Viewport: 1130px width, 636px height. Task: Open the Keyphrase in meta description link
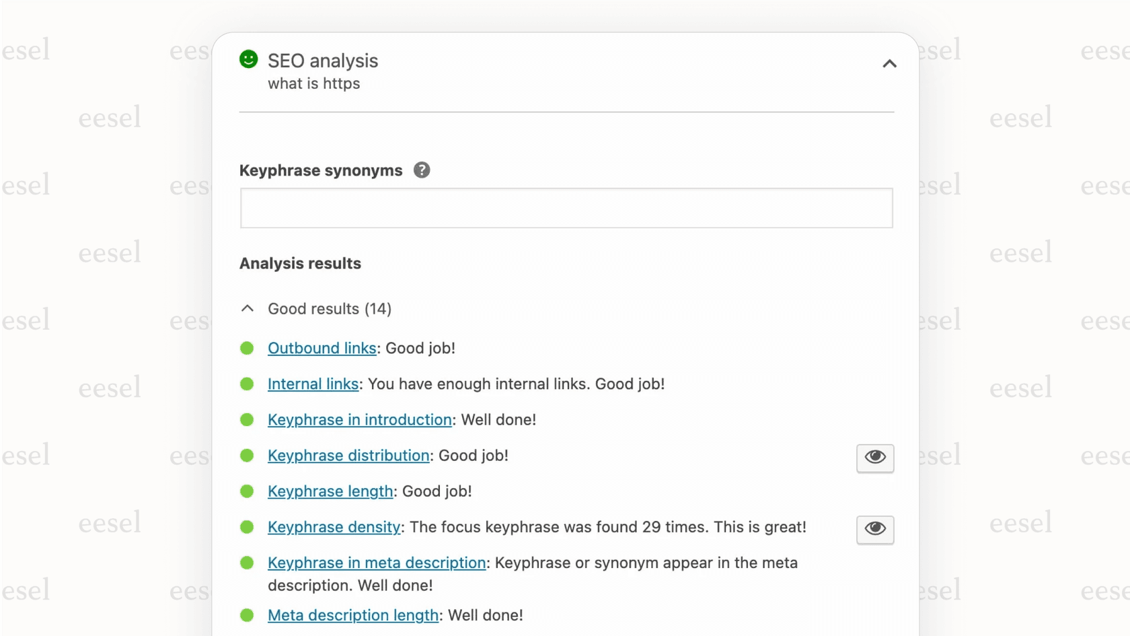(377, 563)
